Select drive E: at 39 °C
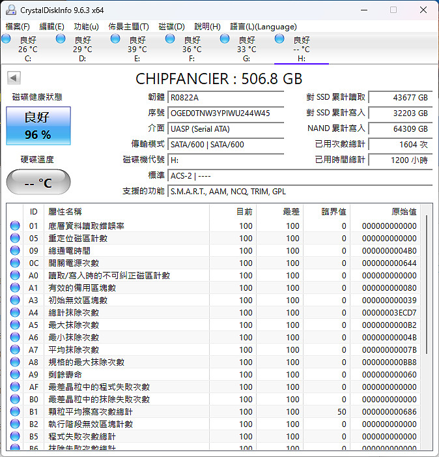 [x=137, y=49]
